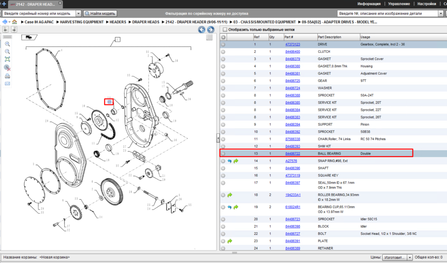Open a new tab with the plus icon
The image size is (447, 263).
point(4,4)
